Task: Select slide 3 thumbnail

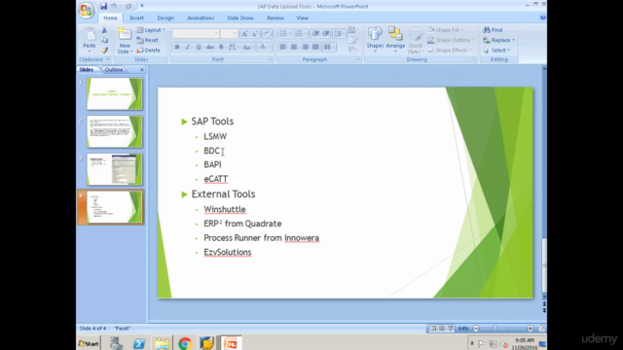Action: click(115, 169)
